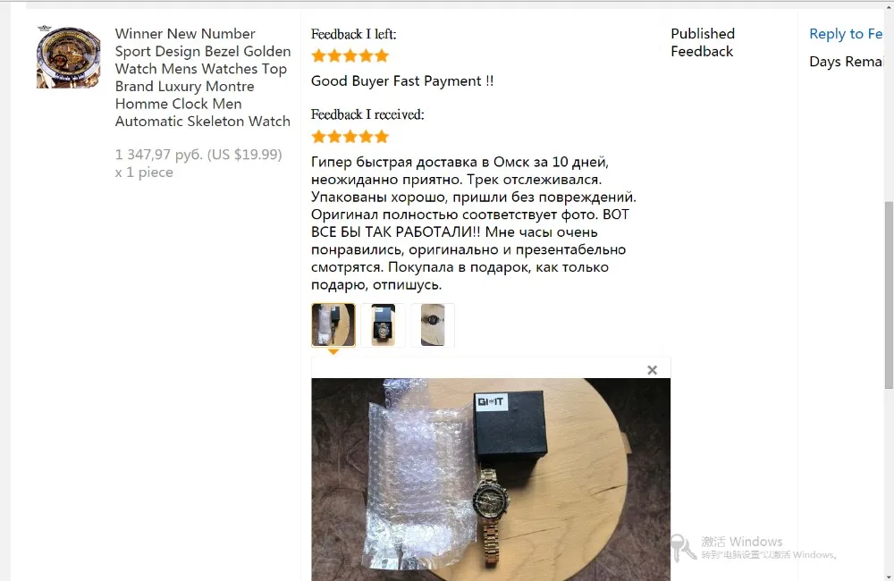Open the Winner New Number Sport Design title
The width and height of the screenshot is (894, 581).
pyautogui.click(x=202, y=78)
